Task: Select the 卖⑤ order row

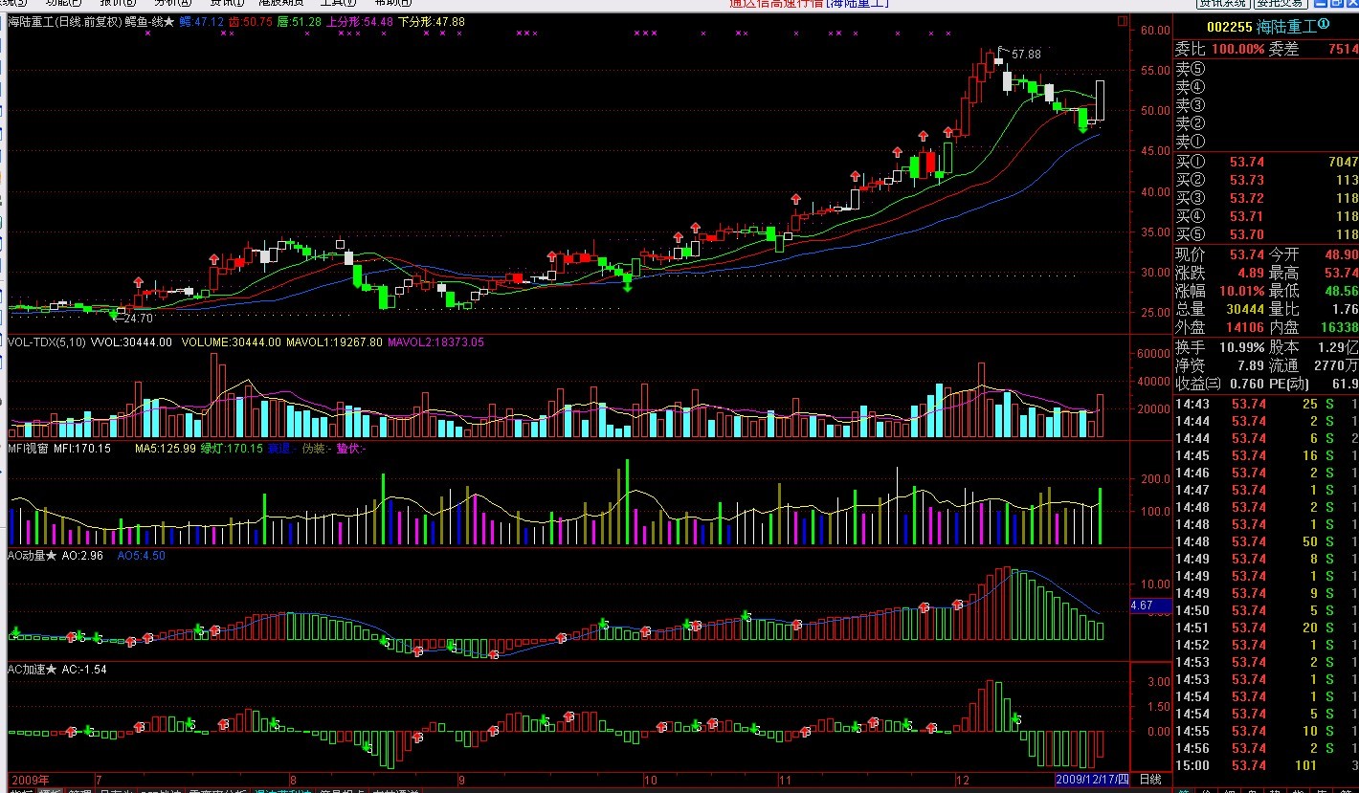Action: (1267, 69)
